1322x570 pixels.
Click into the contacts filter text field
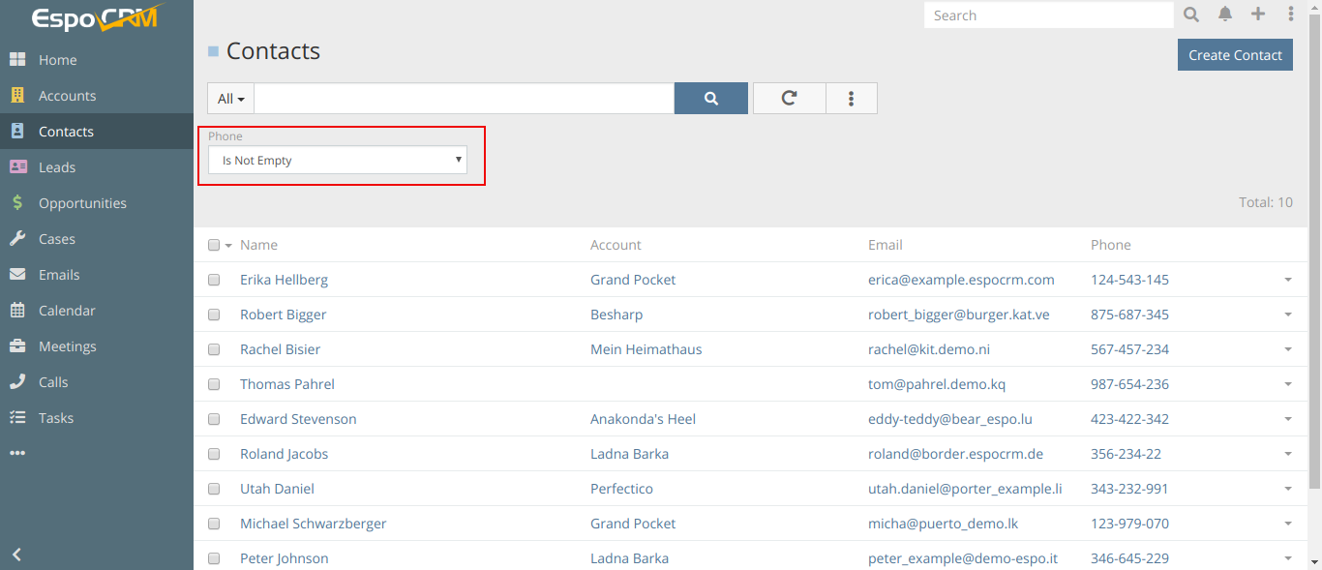point(464,99)
